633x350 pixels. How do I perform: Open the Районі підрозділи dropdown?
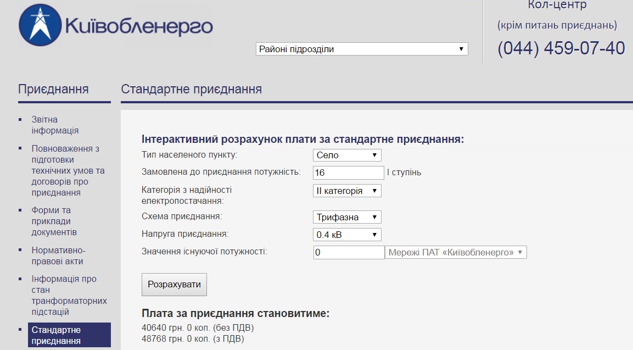click(362, 49)
